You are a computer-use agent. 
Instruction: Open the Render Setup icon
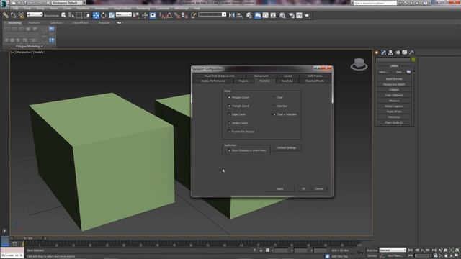[x=291, y=15]
